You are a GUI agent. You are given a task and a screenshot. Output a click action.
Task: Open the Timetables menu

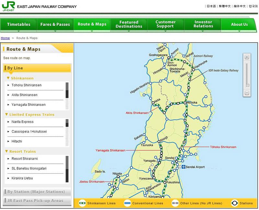tap(18, 25)
